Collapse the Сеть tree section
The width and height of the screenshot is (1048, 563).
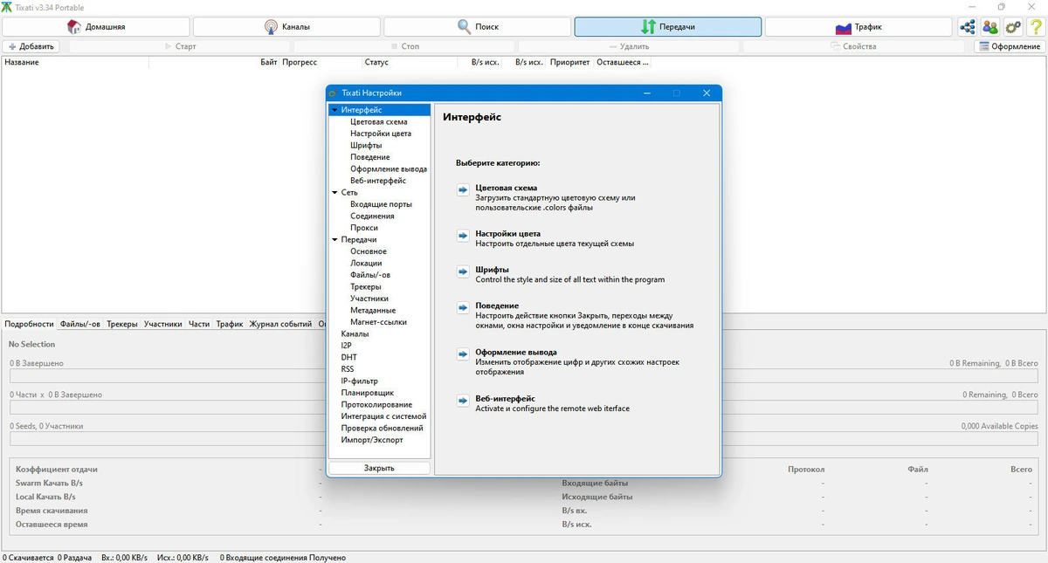click(x=334, y=192)
